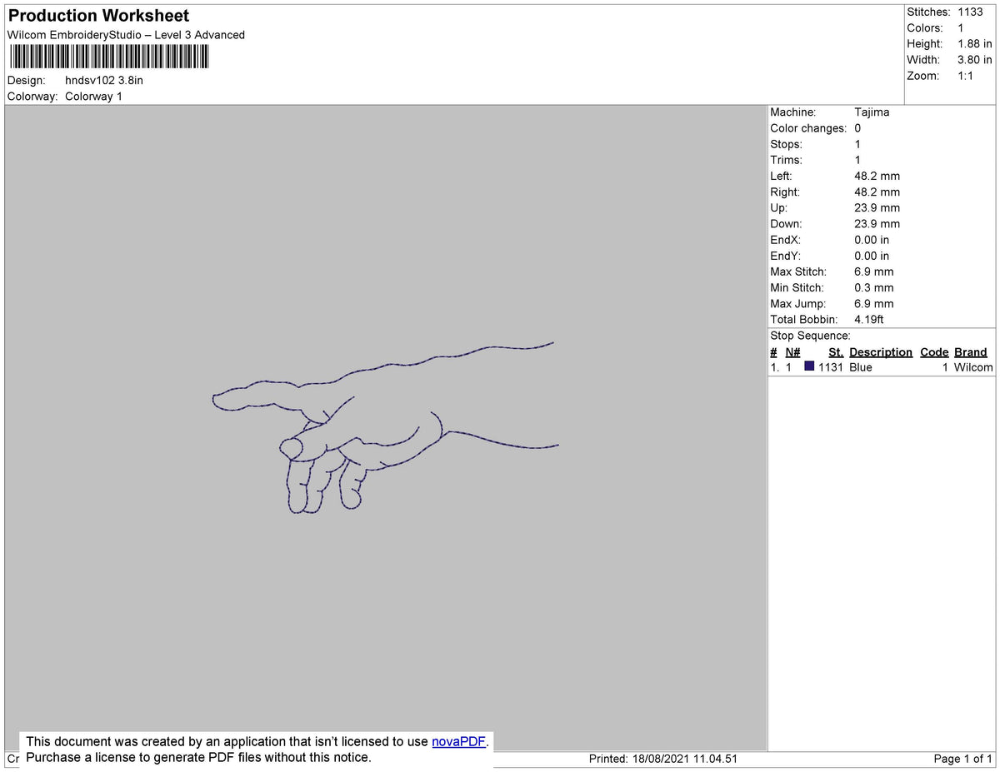1000x772 pixels.
Task: Click the Brand column header
Action: [x=970, y=351]
